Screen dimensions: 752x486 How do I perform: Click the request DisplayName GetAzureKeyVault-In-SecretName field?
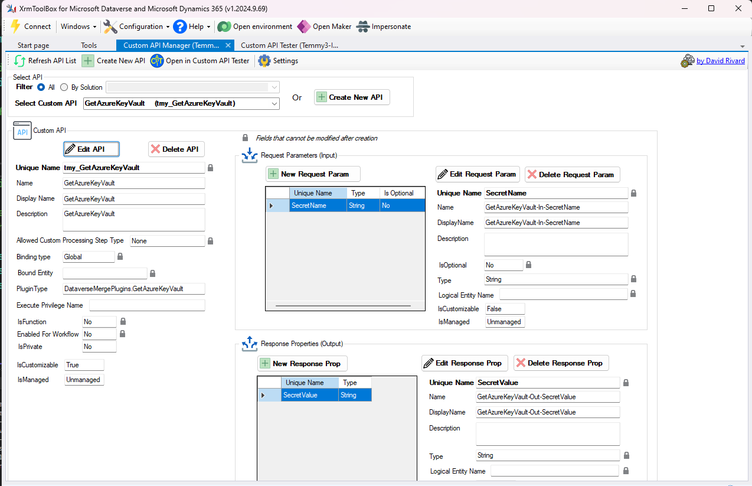[x=556, y=223]
